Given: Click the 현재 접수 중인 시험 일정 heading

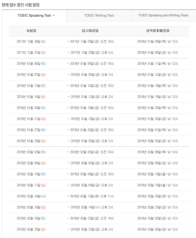Looking at the screenshot, I should click(21, 5).
